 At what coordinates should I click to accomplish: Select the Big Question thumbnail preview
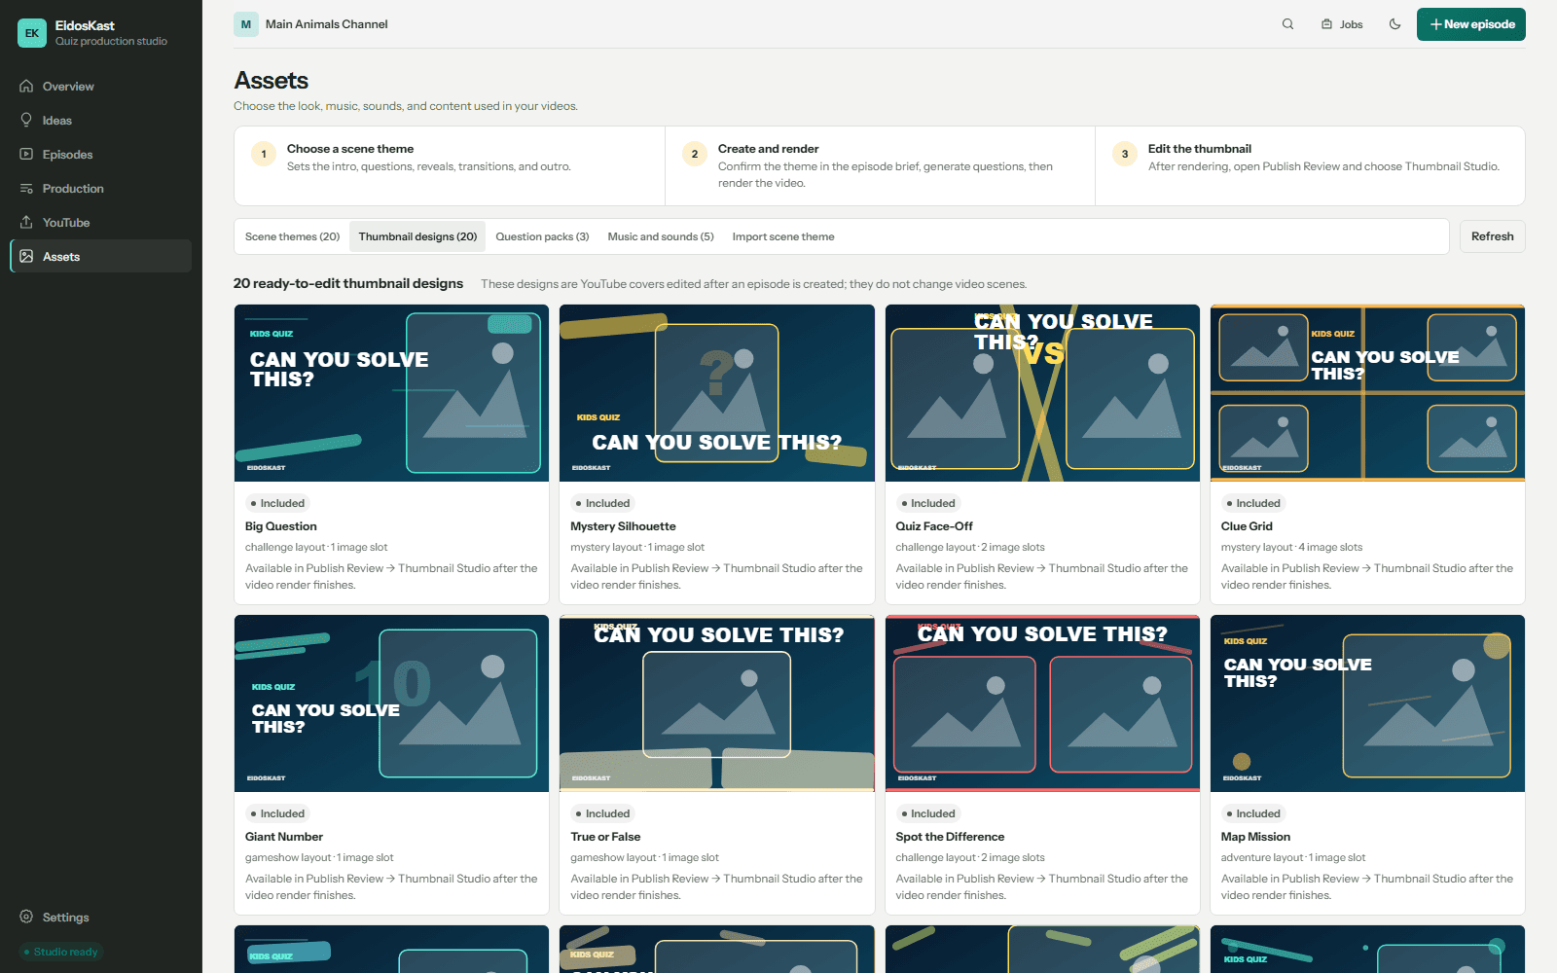tap(391, 393)
